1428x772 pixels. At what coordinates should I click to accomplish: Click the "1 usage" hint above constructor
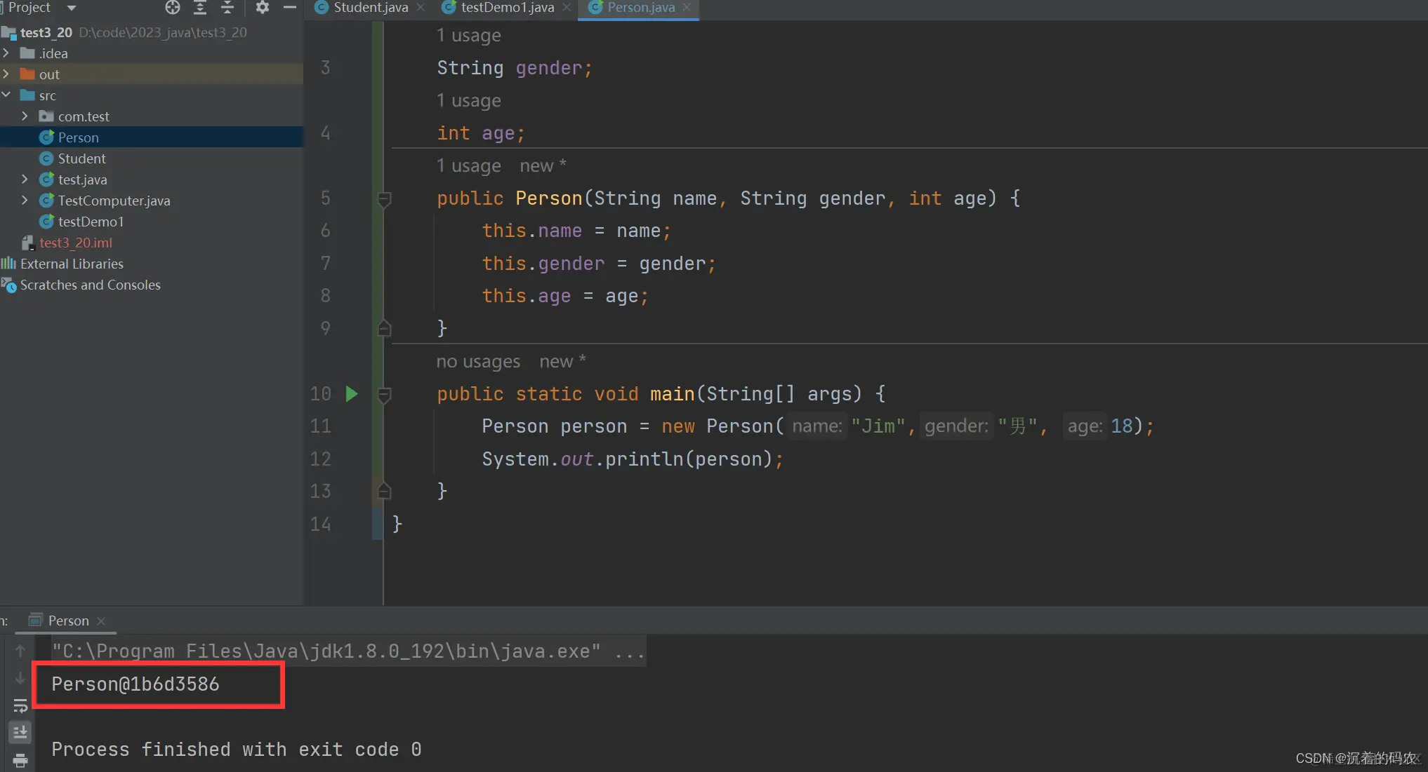pyautogui.click(x=468, y=166)
